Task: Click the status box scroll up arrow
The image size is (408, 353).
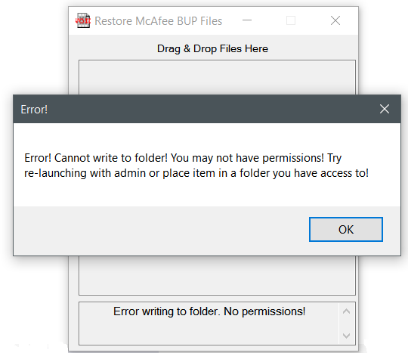Action: 346,311
